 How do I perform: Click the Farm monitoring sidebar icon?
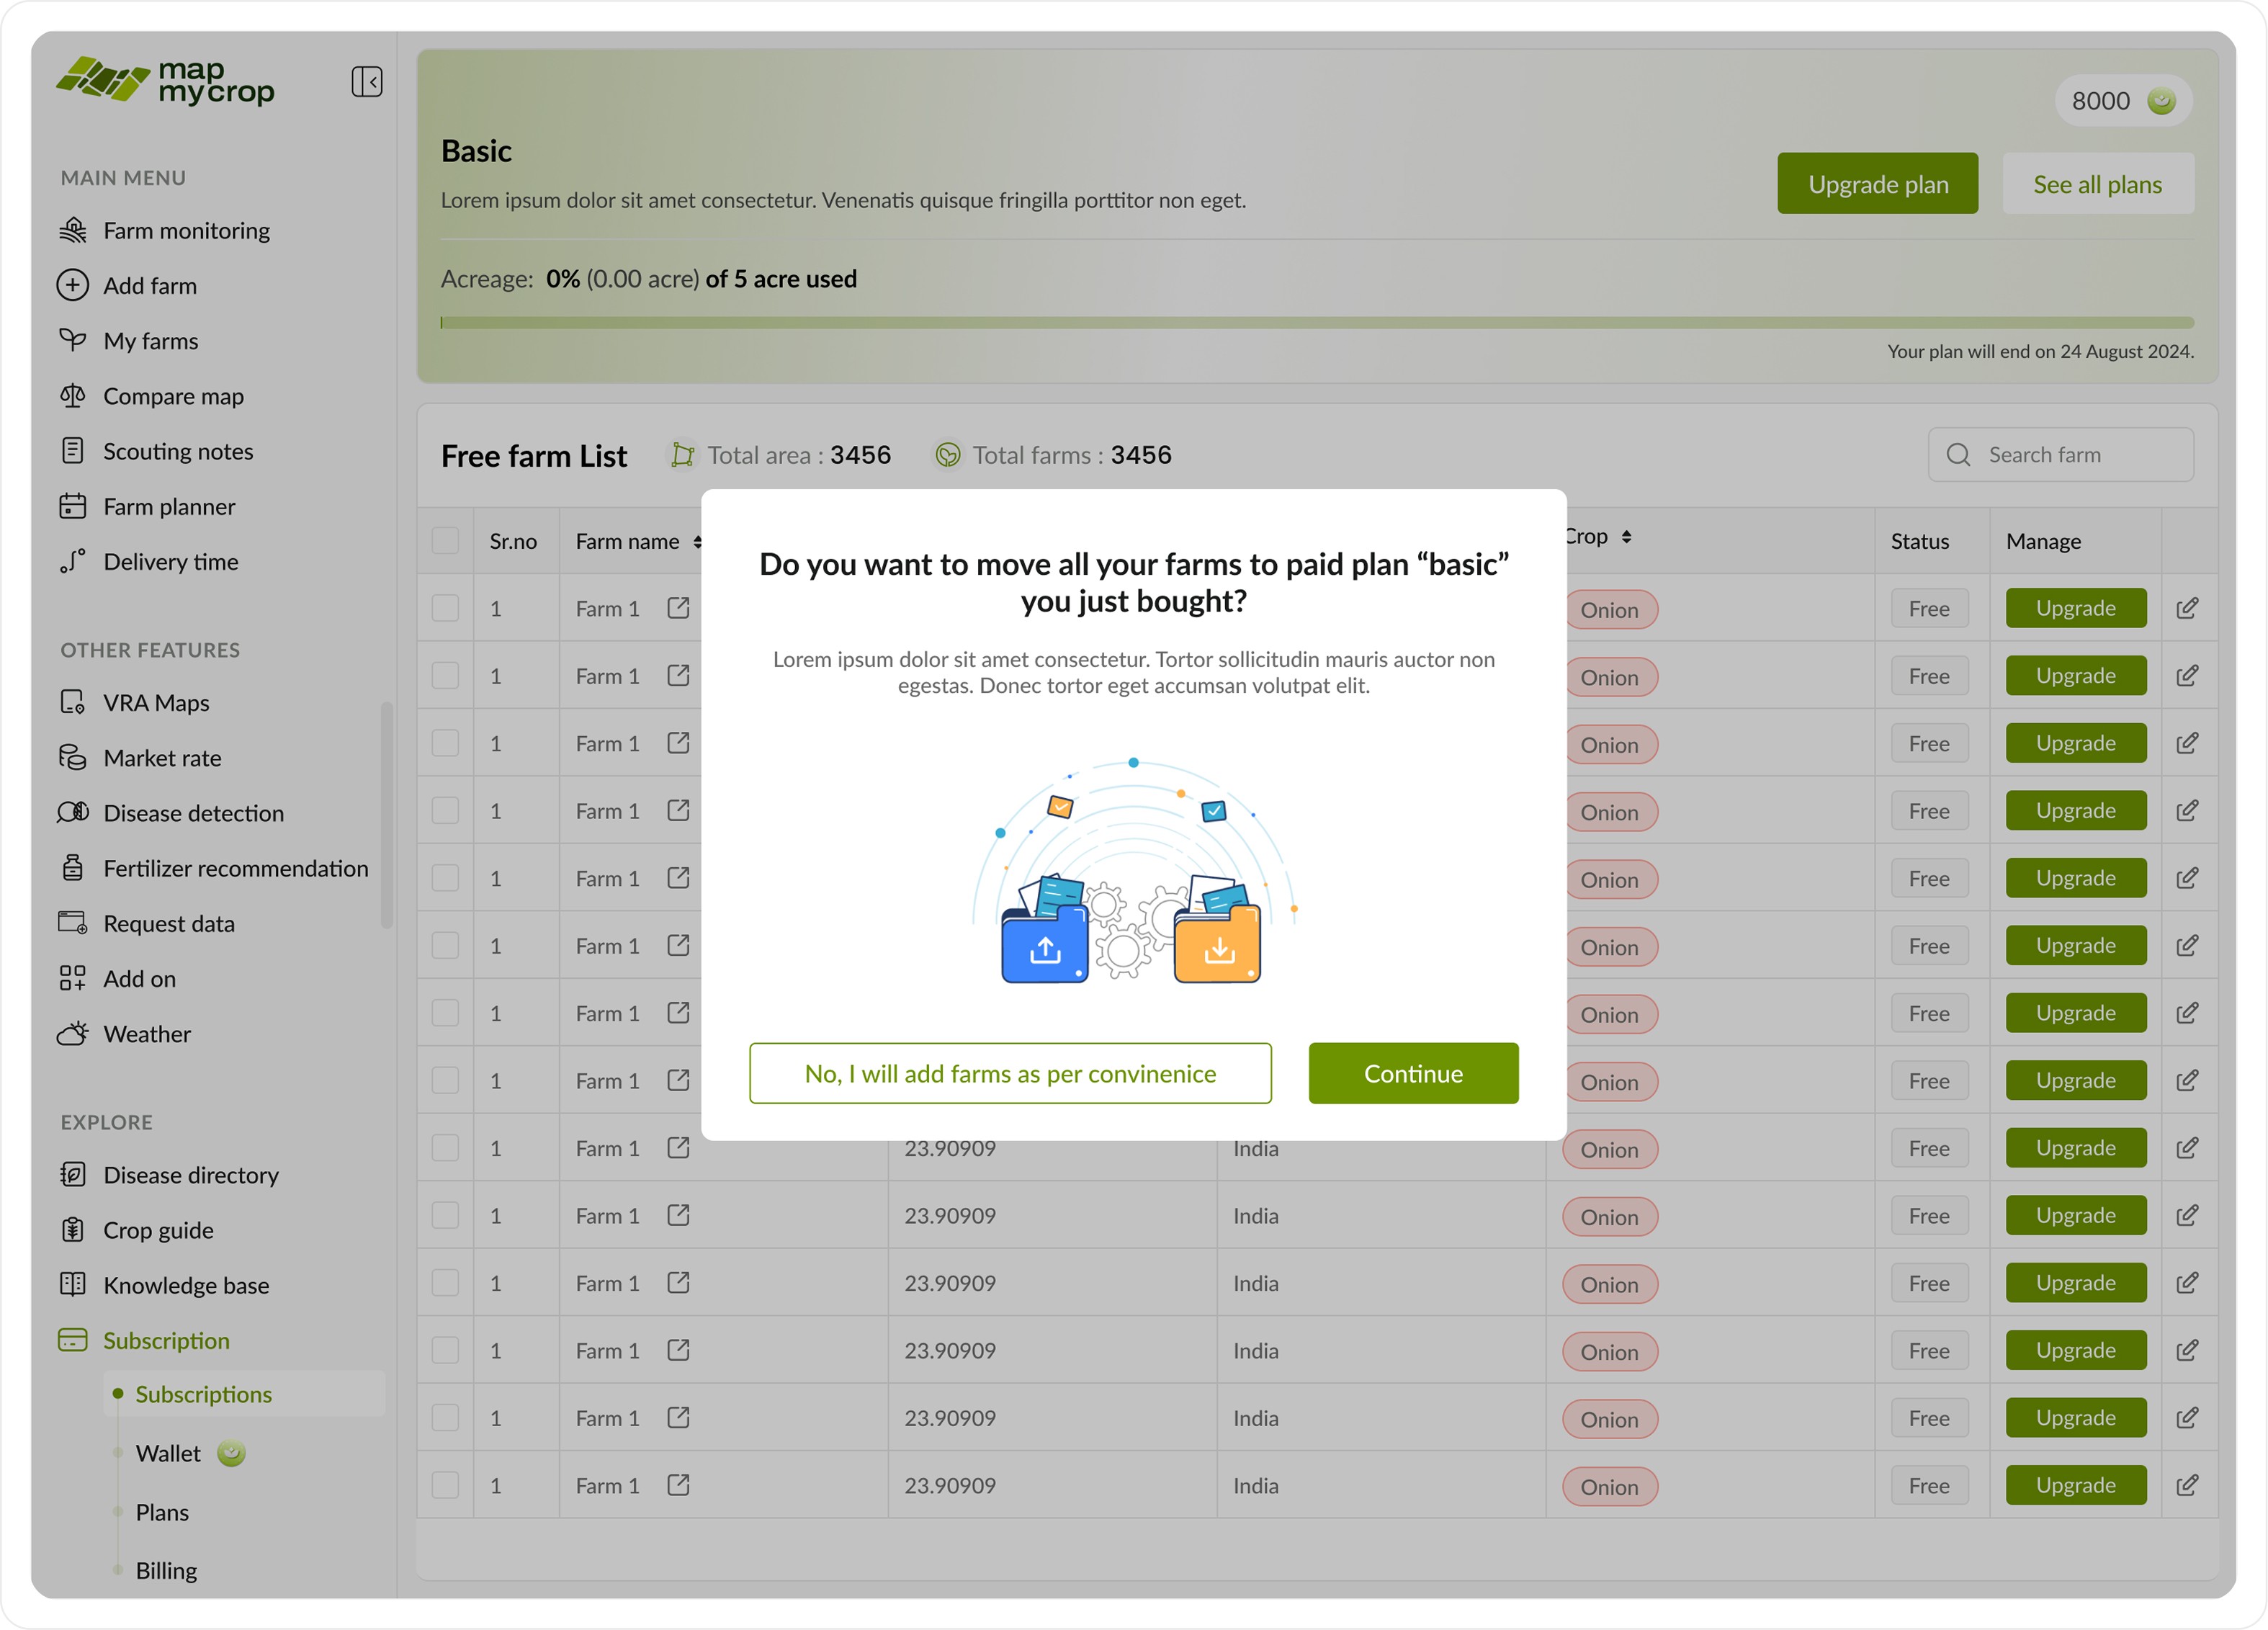coord(73,231)
